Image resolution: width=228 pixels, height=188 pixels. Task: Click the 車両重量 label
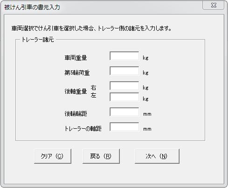tap(76, 58)
